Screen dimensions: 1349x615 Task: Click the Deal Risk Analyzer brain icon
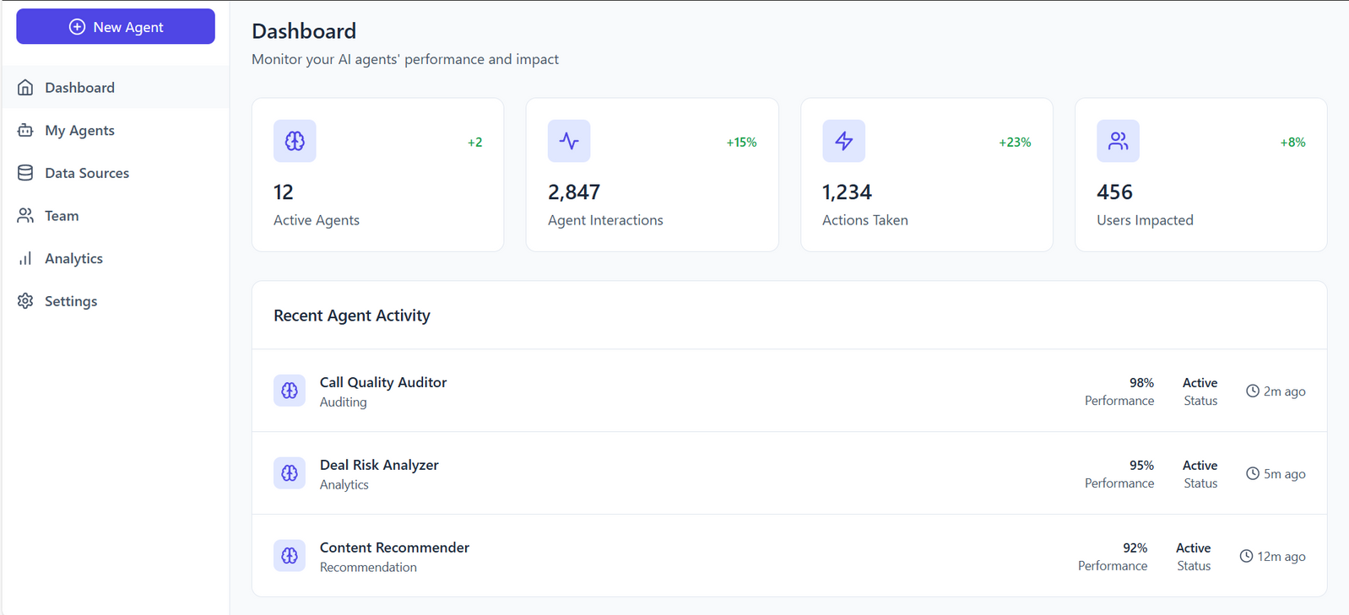click(x=290, y=473)
